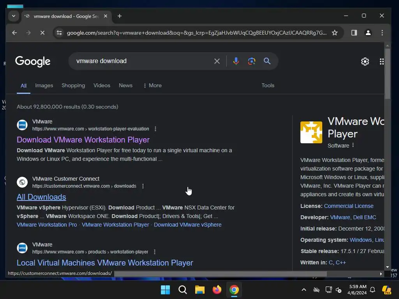Click into the Google search box
Image resolution: width=399 pixels, height=299 pixels.
tap(143, 61)
